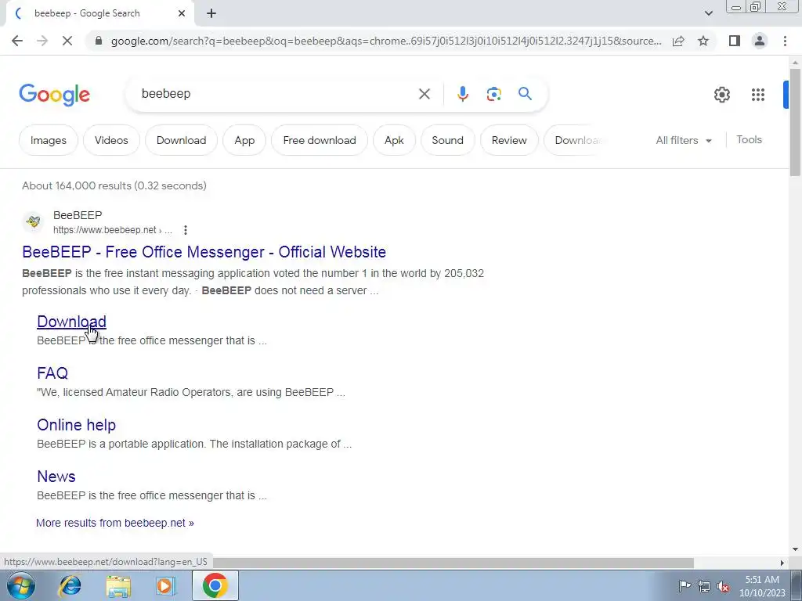Go to Google homepage logo
Image resolution: width=802 pixels, height=601 pixels.
pyautogui.click(x=54, y=95)
